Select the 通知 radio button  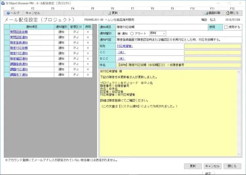119,33
